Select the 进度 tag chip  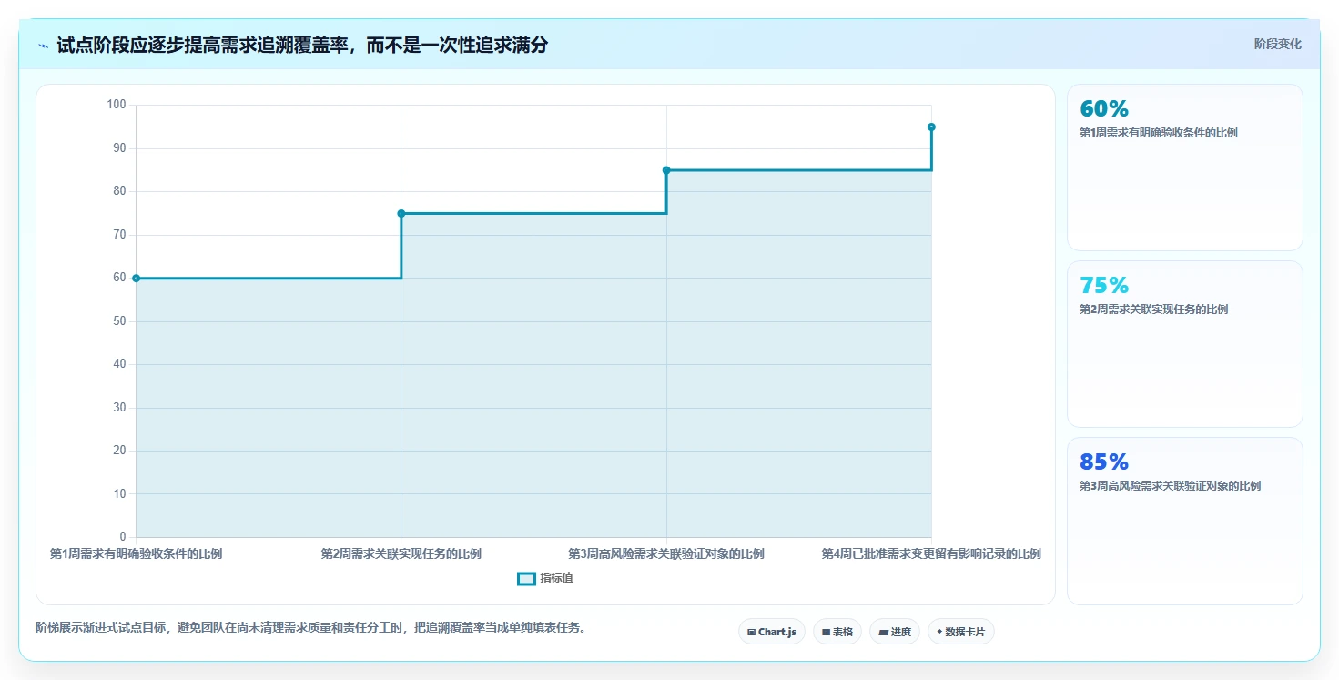point(895,632)
